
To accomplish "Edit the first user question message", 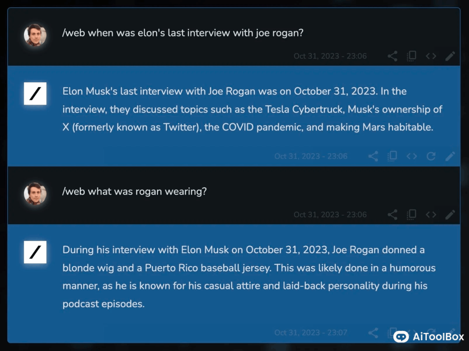I will pos(450,56).
